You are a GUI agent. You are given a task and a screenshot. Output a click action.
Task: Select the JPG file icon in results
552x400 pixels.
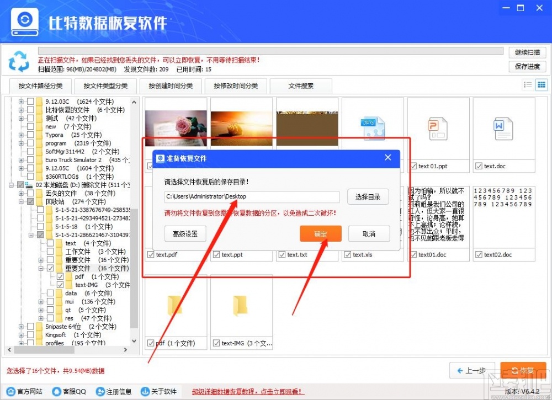point(373,127)
